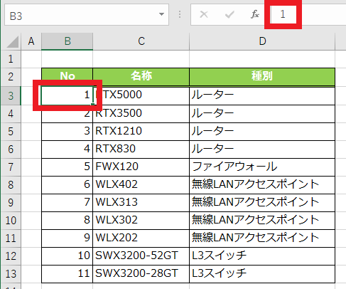This screenshot has width=346, height=289.
Task: Select the No cell with value 5
Action: coord(67,167)
